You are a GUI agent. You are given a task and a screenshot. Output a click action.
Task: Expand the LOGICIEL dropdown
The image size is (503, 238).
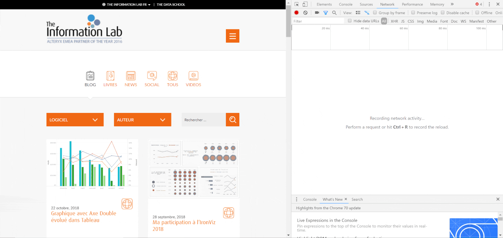(75, 120)
